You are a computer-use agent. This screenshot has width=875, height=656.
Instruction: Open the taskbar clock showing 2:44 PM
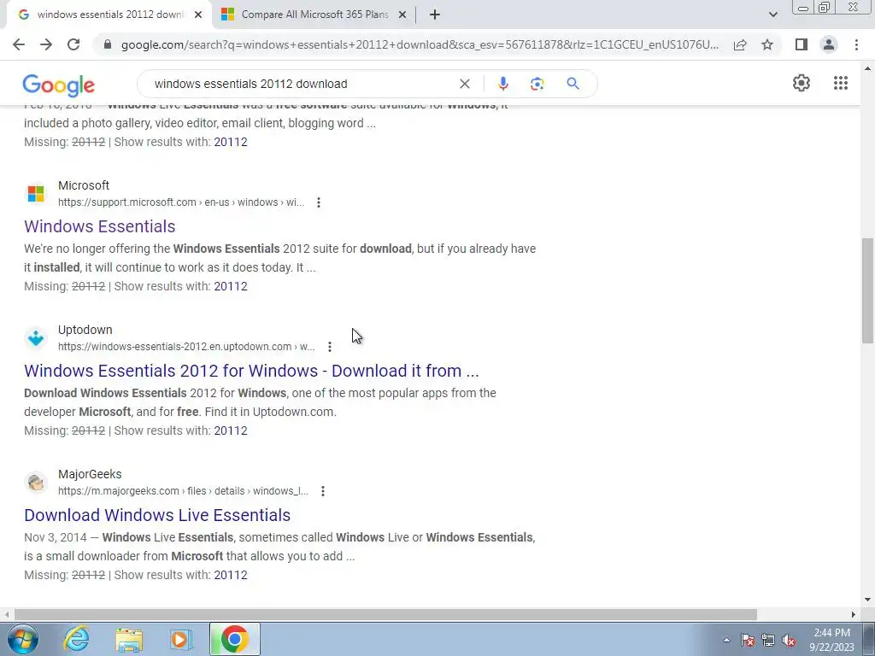[x=831, y=640]
